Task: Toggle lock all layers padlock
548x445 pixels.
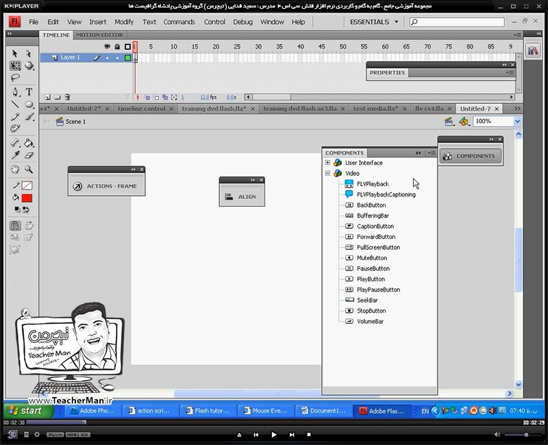Action: (x=117, y=47)
